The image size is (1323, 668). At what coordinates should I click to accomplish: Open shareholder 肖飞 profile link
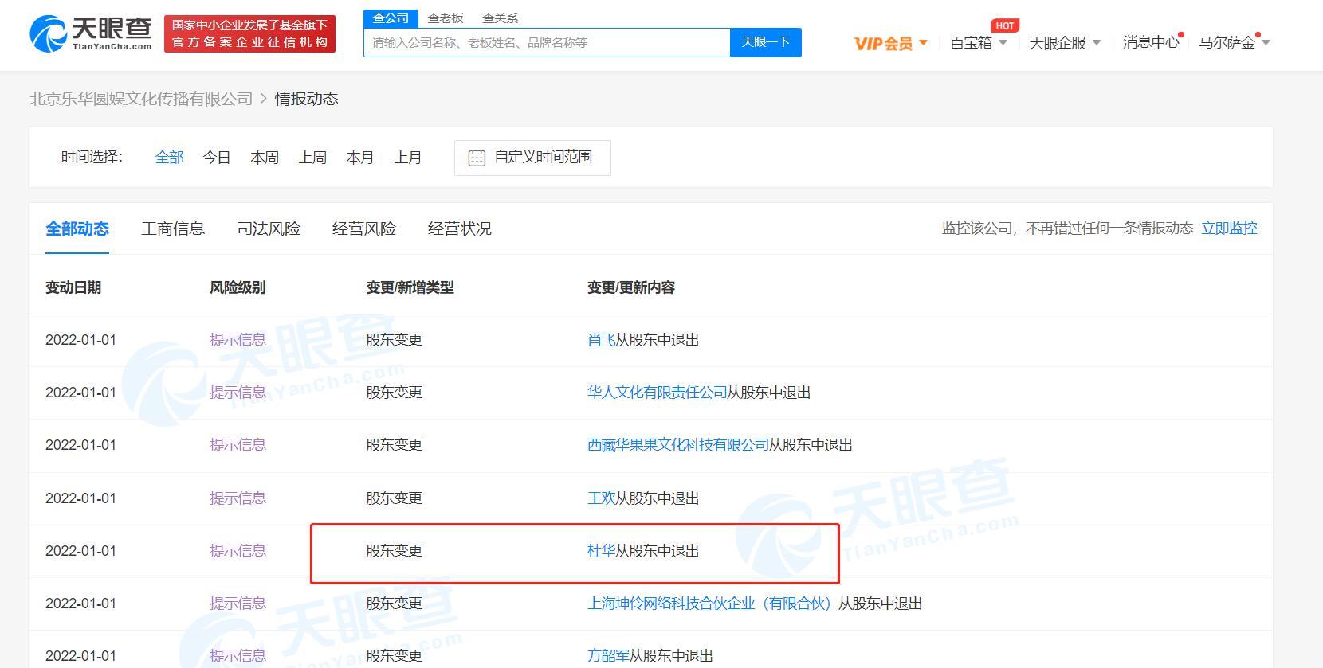tap(601, 340)
